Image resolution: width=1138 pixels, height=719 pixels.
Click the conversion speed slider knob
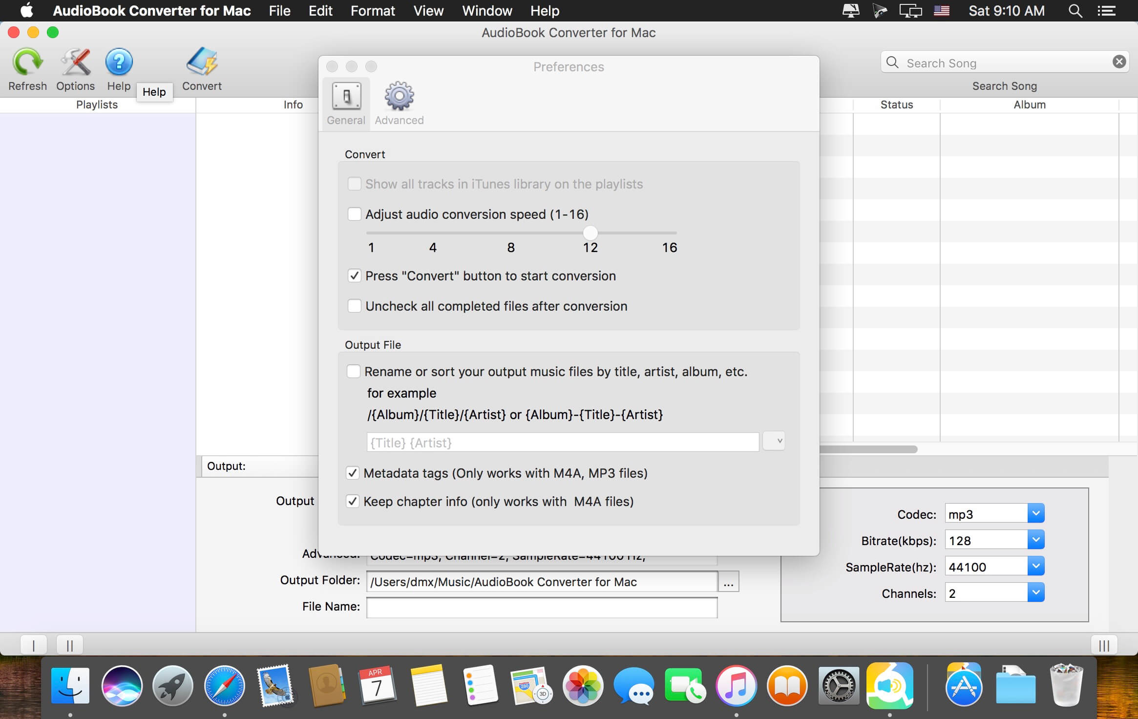(590, 233)
